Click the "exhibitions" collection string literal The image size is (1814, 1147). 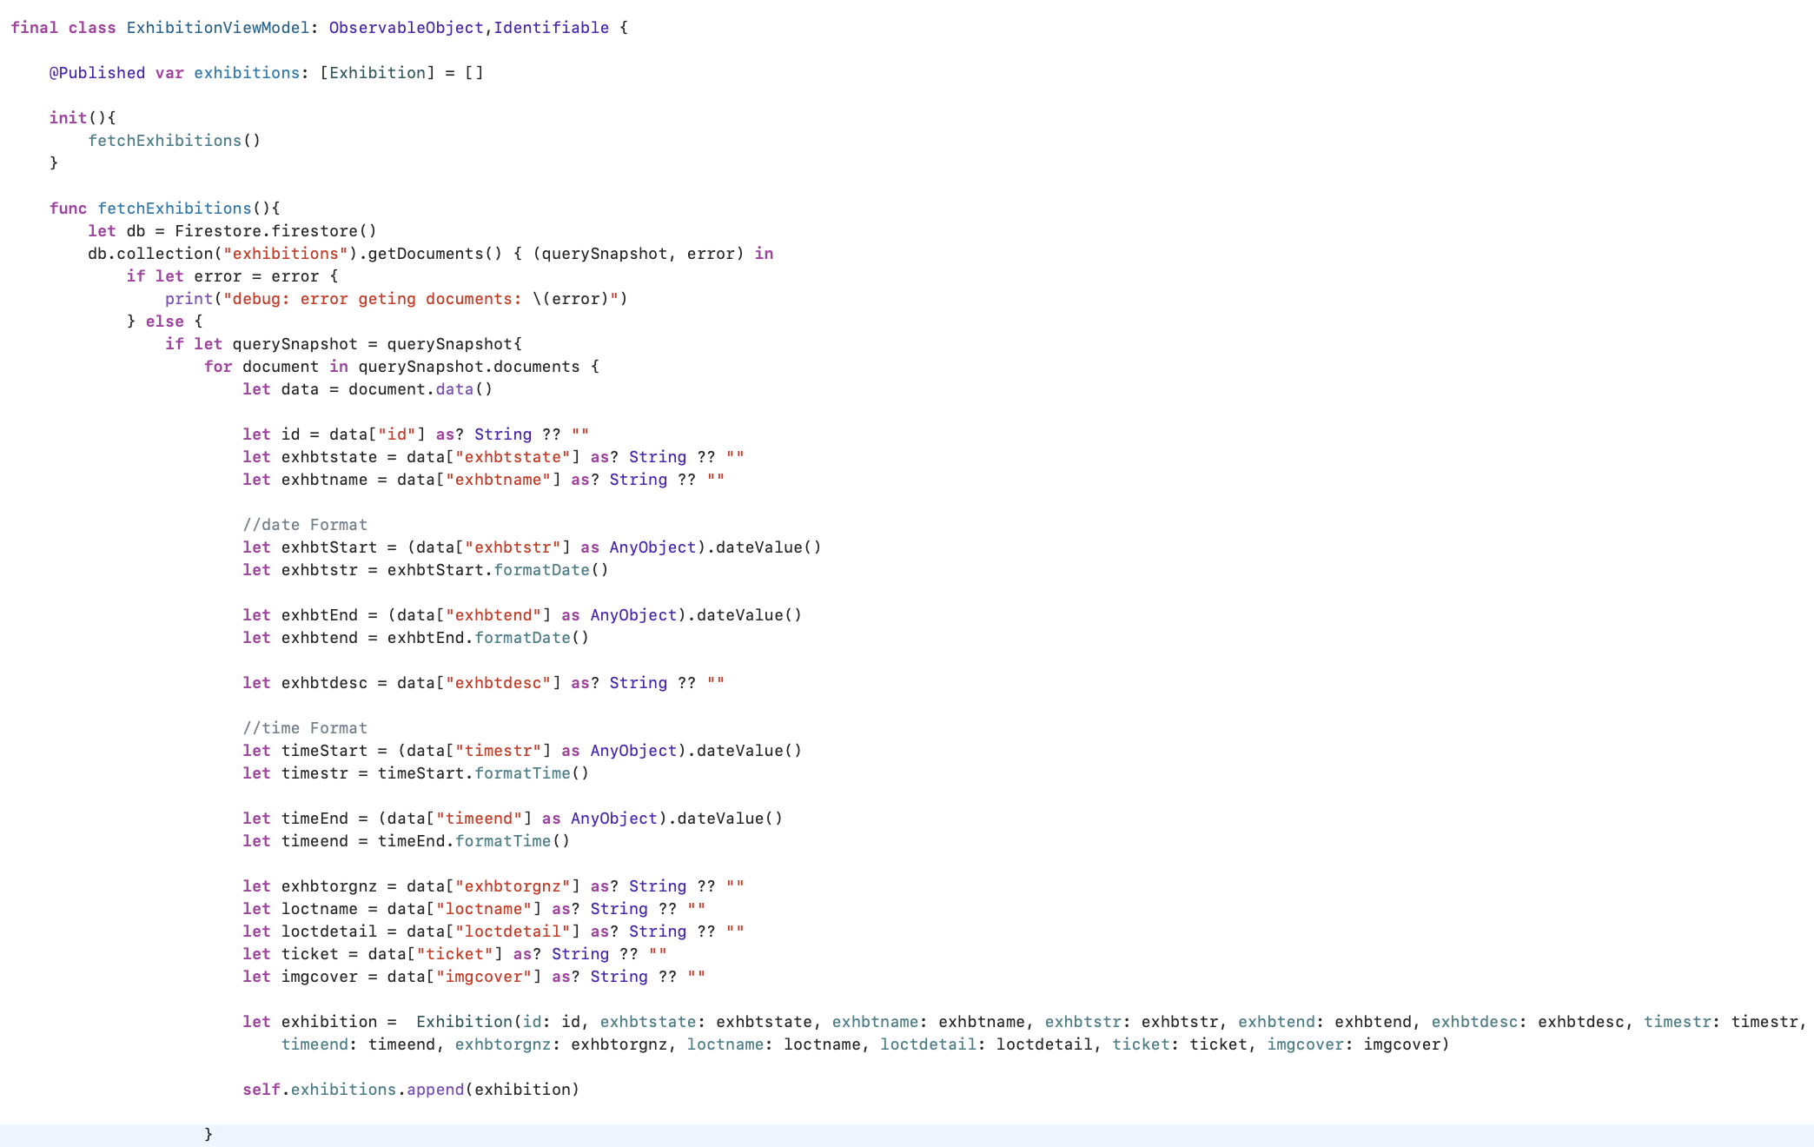pyautogui.click(x=285, y=254)
